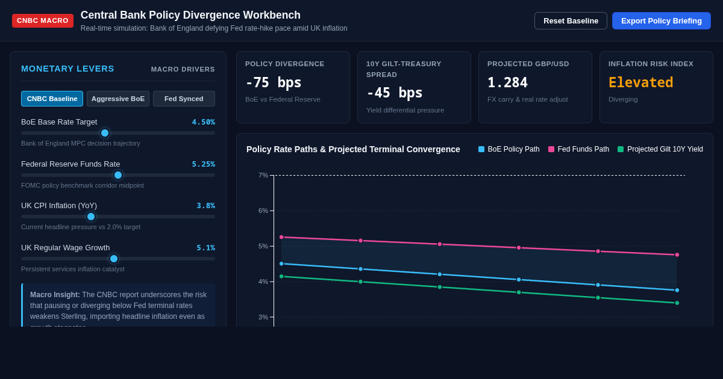Click the Monetary Levers heading

[67, 69]
